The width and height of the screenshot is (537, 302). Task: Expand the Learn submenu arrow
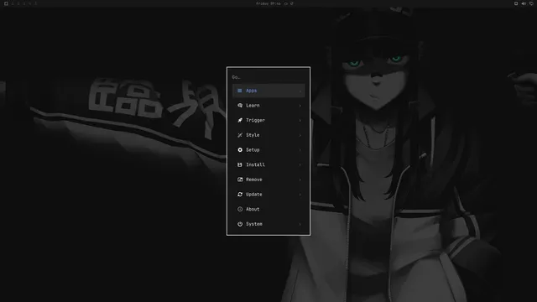[300, 106]
